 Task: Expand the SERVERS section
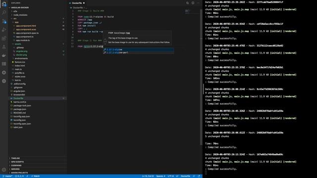(x=15, y=169)
